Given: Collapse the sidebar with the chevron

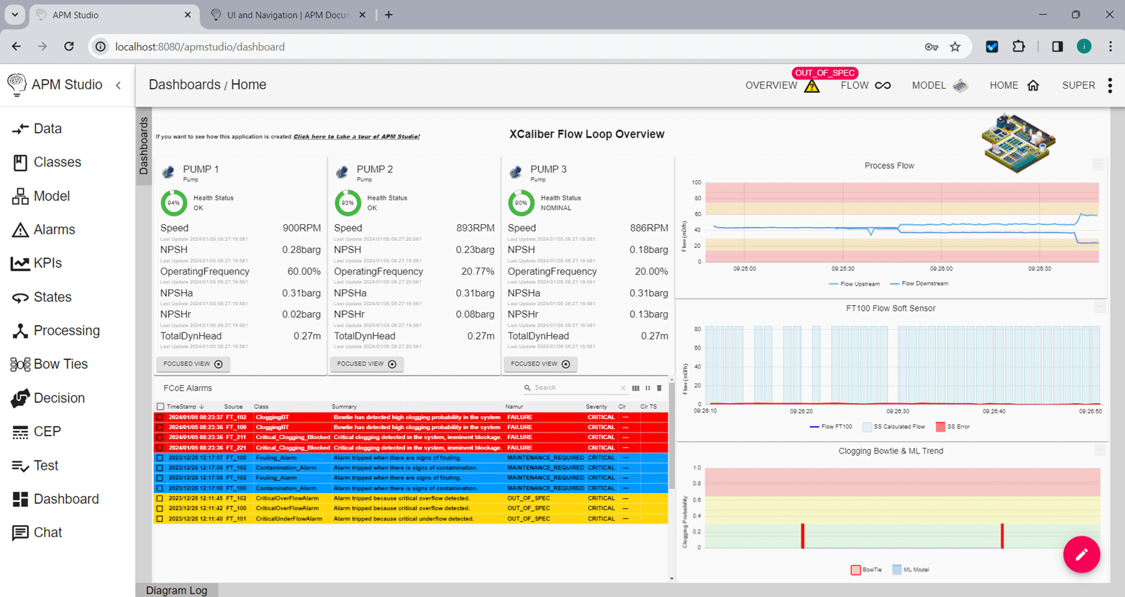Looking at the screenshot, I should tap(118, 84).
